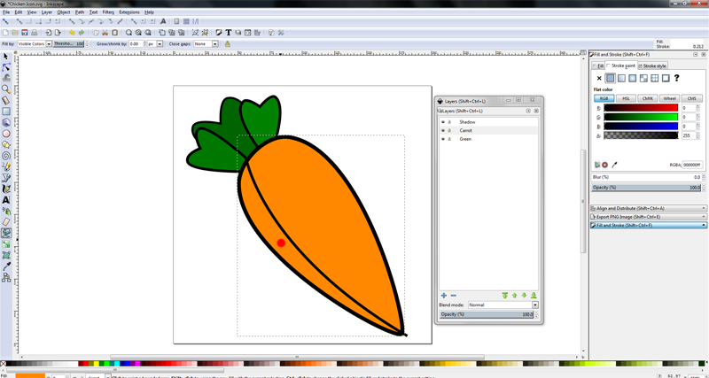Adjust the Red channel color slider
The height and width of the screenshot is (378, 709).
point(641,108)
